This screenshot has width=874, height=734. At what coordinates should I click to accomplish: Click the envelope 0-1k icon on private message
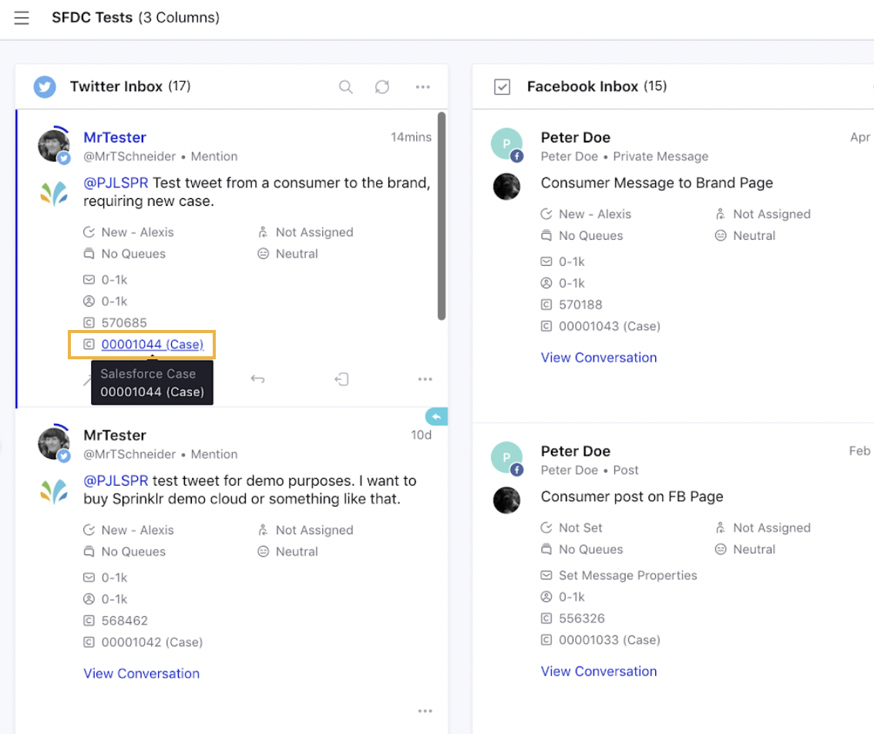click(x=546, y=261)
